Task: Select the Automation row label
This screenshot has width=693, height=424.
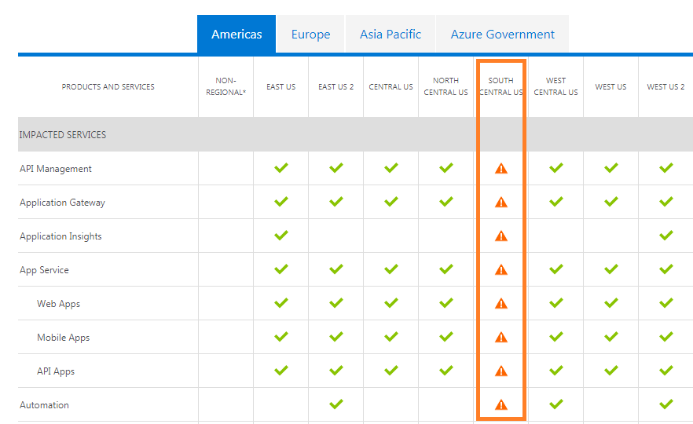Action: click(44, 405)
